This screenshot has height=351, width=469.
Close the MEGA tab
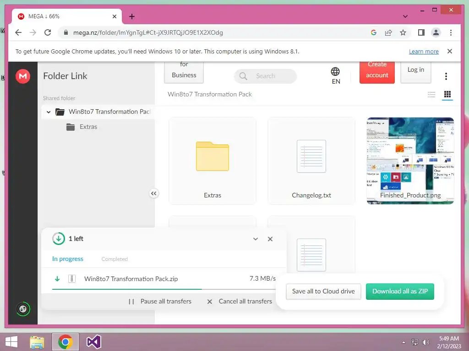click(x=114, y=16)
